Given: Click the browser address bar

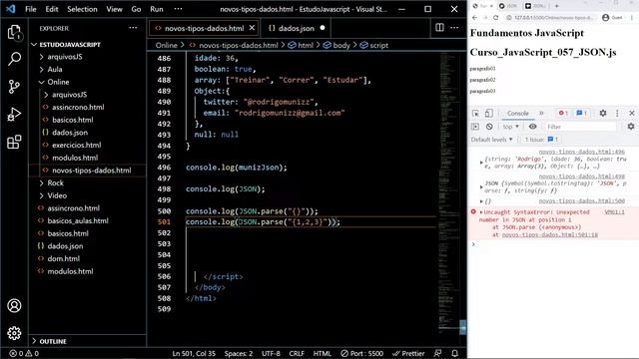Looking at the screenshot, I should 551,18.
